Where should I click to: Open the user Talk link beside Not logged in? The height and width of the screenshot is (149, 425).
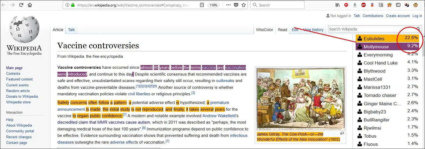pos(357,16)
